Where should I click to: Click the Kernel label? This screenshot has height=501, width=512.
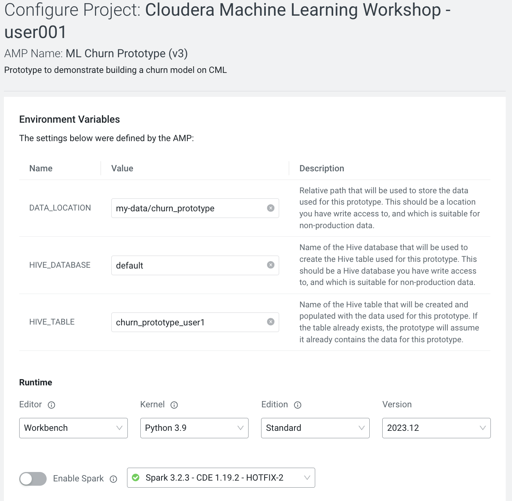coord(153,404)
